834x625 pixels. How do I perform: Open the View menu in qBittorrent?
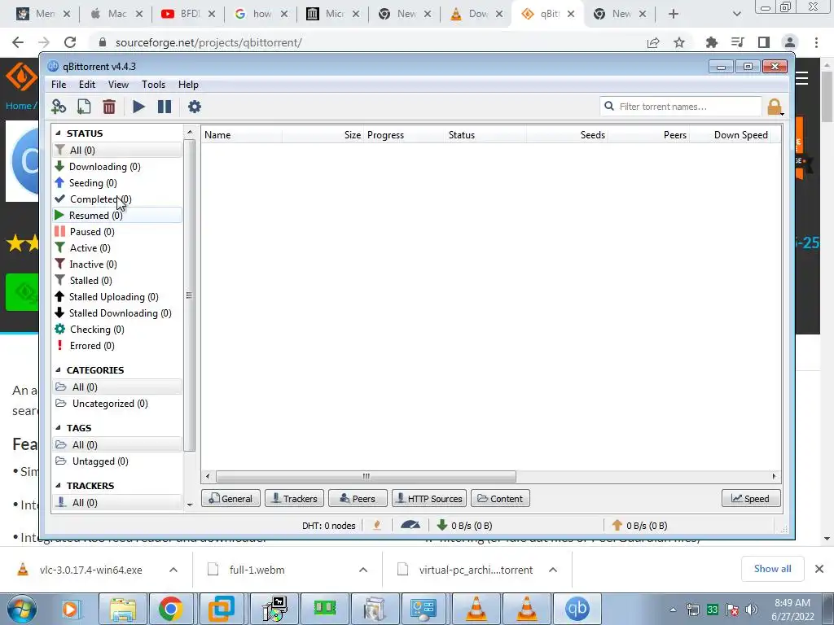(118, 85)
